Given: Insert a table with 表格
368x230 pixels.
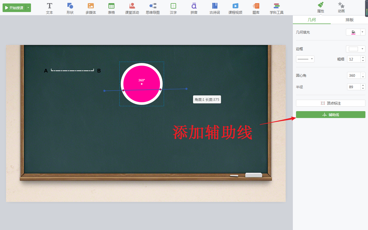Looking at the screenshot, I should [111, 8].
